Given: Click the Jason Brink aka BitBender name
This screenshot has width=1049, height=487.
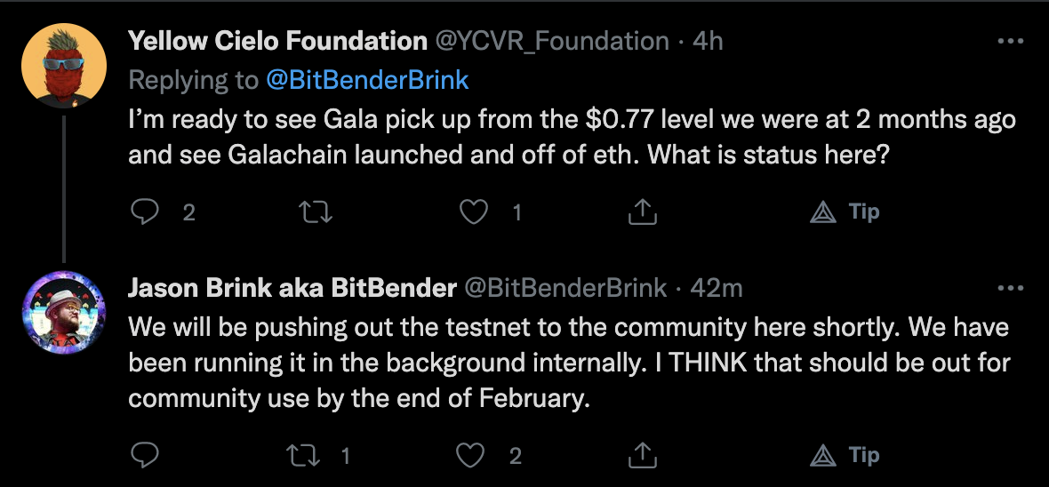Looking at the screenshot, I should point(292,287).
